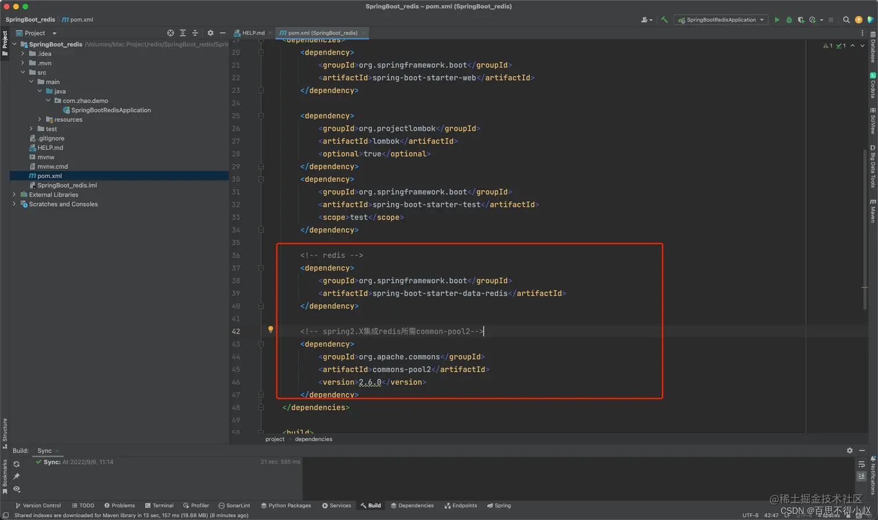Collapse the src folder in Project tree
The height and width of the screenshot is (520, 878).
click(x=23, y=73)
